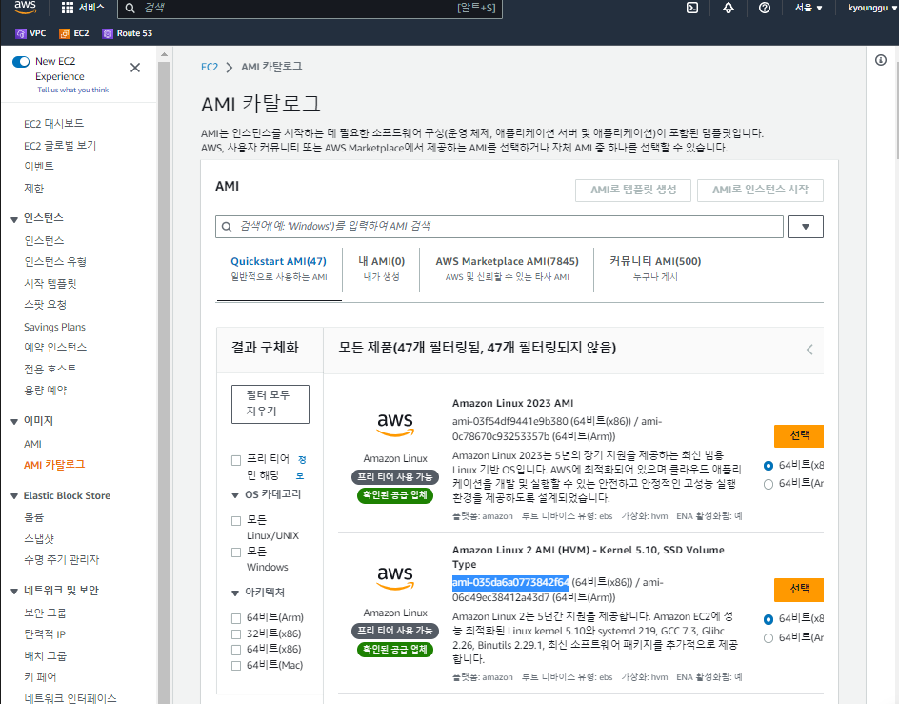Collapse 아키텍처 filter group
The height and width of the screenshot is (704, 899).
click(235, 593)
